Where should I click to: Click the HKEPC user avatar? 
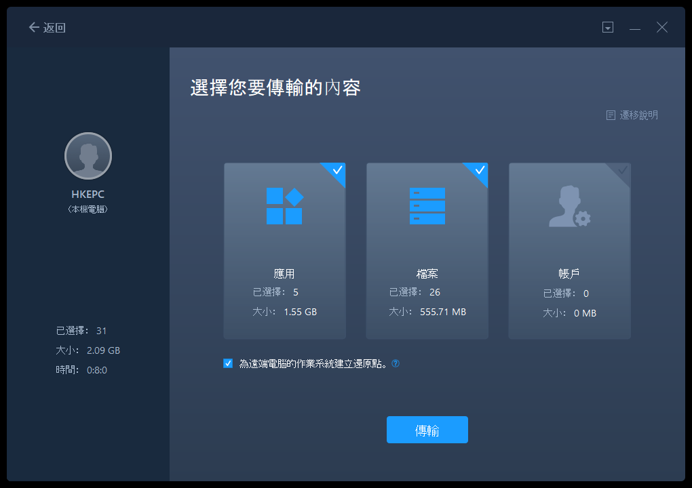[88, 156]
